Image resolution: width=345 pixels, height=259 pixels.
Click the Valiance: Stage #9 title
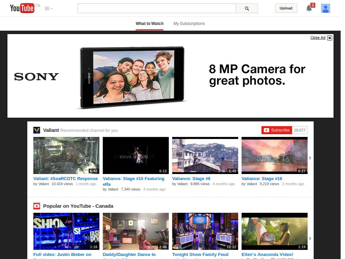(x=191, y=179)
